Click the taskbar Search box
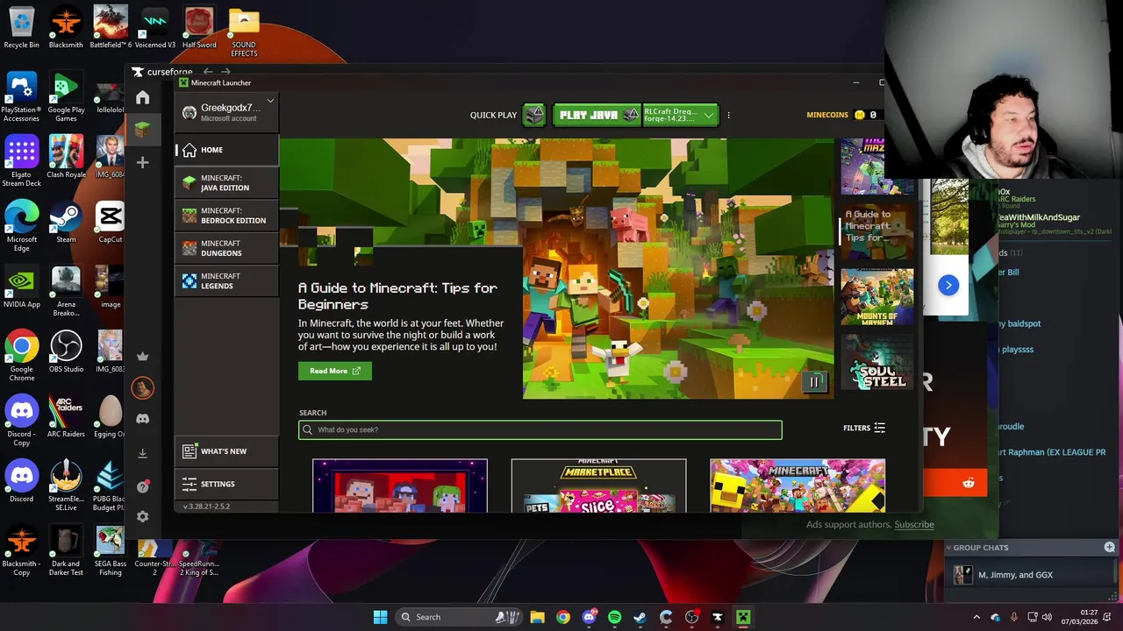 pos(460,617)
